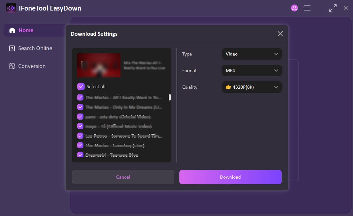
Task: Uncheck the last visible playlist item checkbox
Action: point(80,154)
